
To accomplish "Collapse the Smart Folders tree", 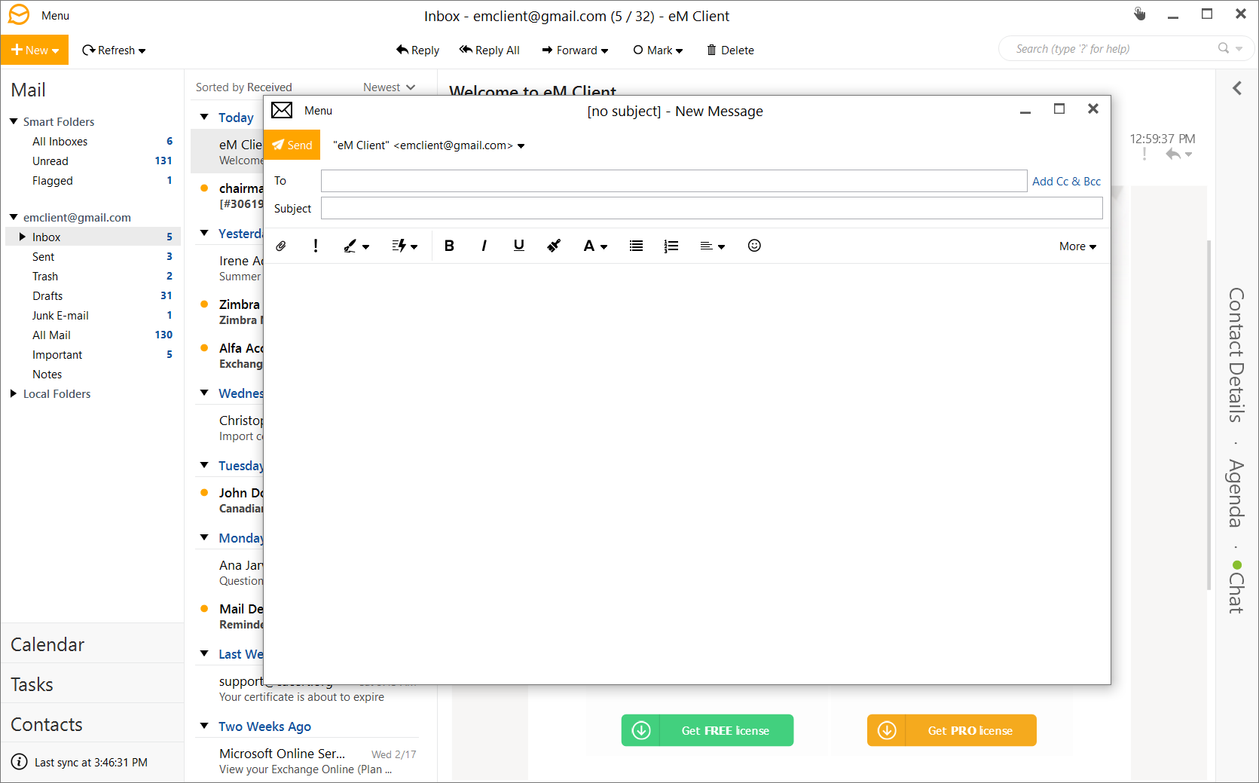I will (x=14, y=121).
